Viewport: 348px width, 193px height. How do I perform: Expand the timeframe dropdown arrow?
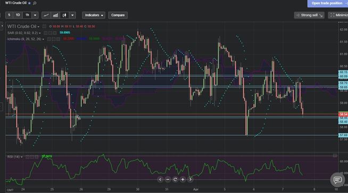tap(35, 15)
